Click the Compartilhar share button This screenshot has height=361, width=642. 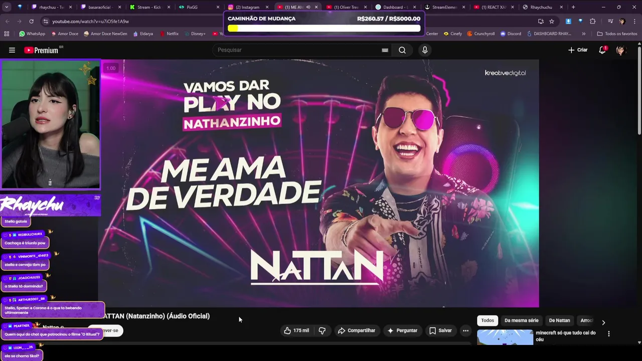(357, 330)
